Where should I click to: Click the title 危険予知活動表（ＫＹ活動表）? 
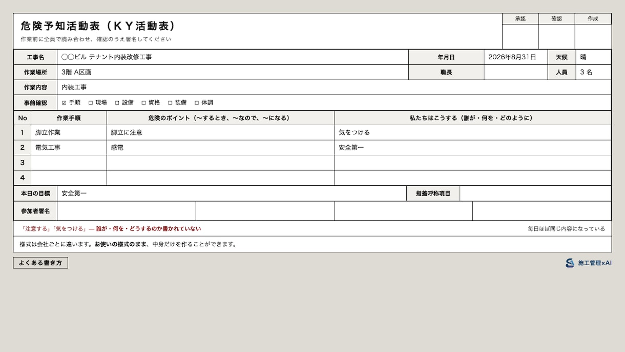pos(98,26)
